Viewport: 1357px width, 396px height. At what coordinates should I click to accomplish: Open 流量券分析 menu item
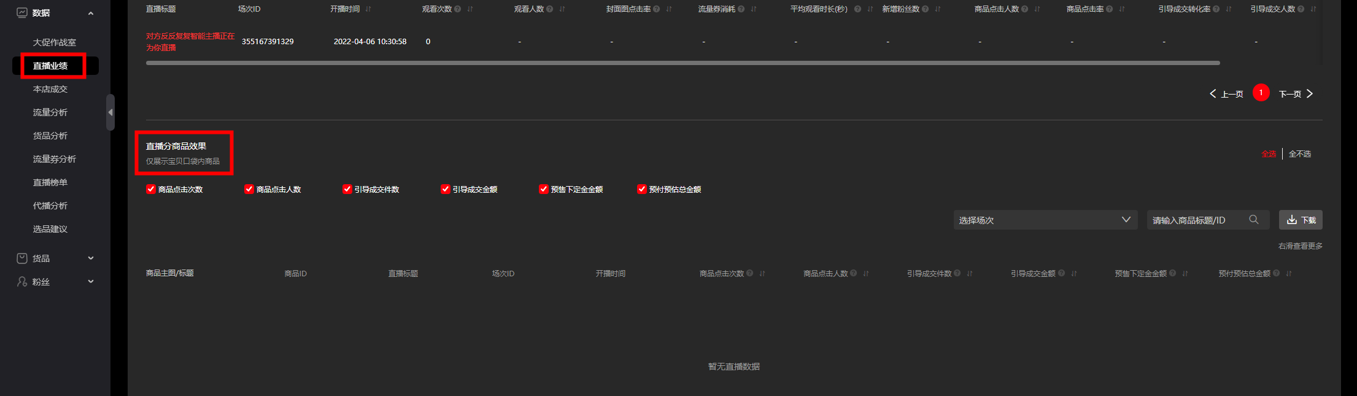point(55,159)
